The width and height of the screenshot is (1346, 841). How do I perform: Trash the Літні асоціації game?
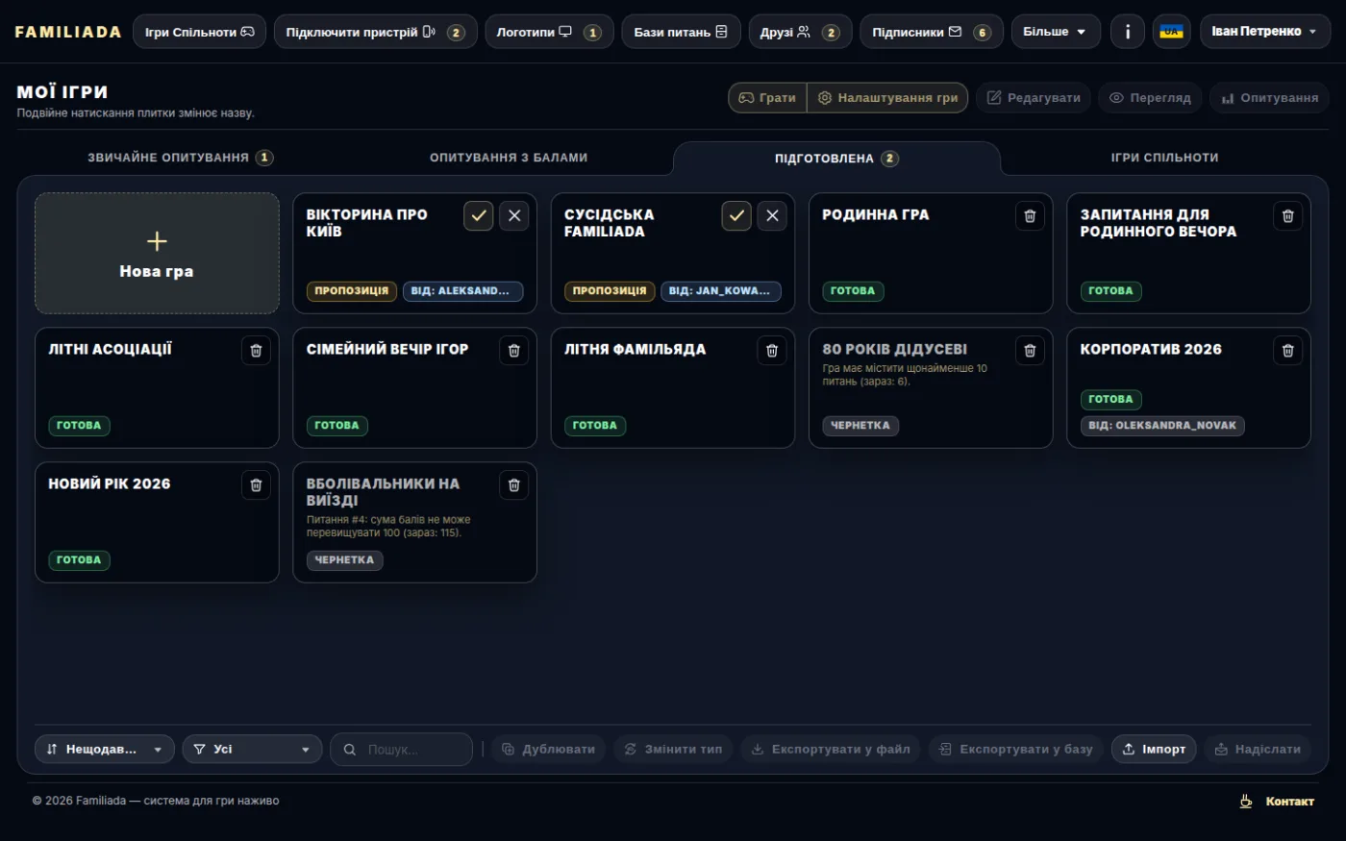[x=256, y=351]
